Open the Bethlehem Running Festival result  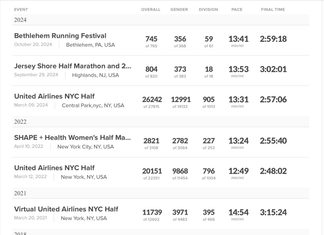click(x=60, y=36)
